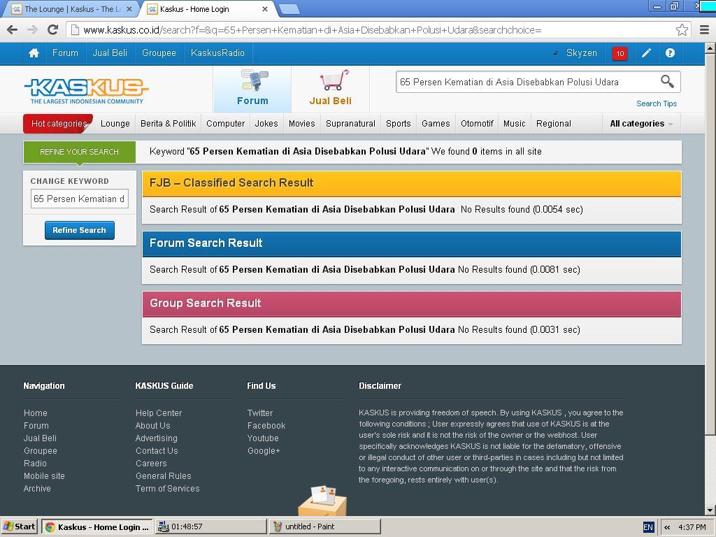Go forward with the browser forward arrow
This screenshot has width=716, height=537.
point(32,30)
